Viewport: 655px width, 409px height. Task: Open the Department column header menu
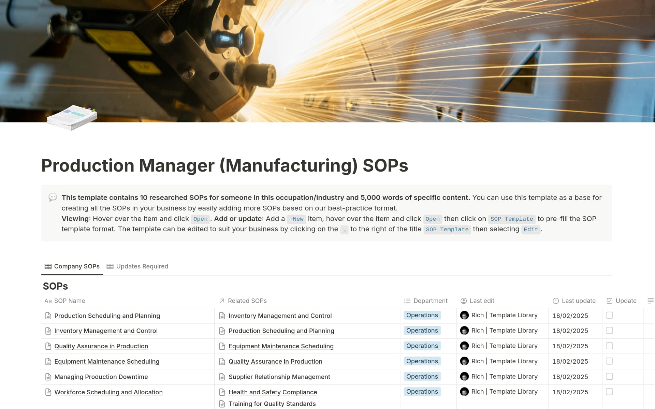pos(430,301)
